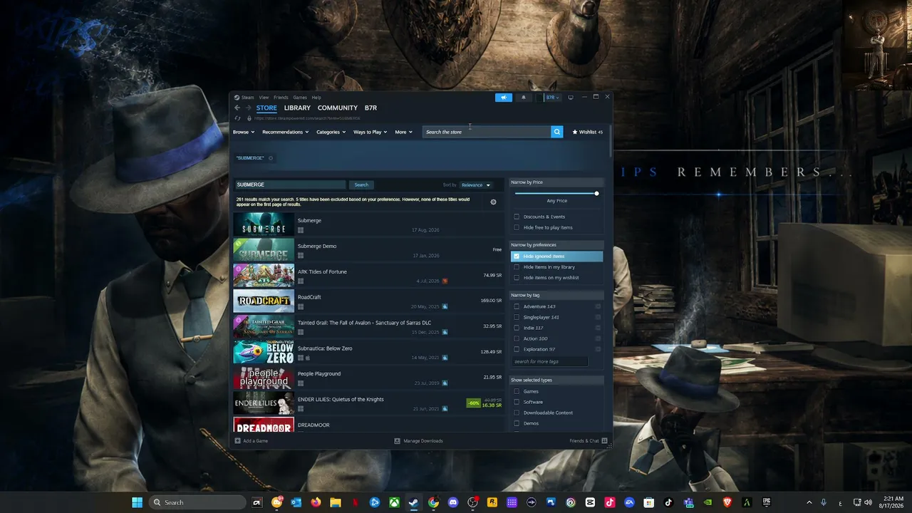
Task: Open the Sort by Relevance dropdown
Action: (x=476, y=185)
